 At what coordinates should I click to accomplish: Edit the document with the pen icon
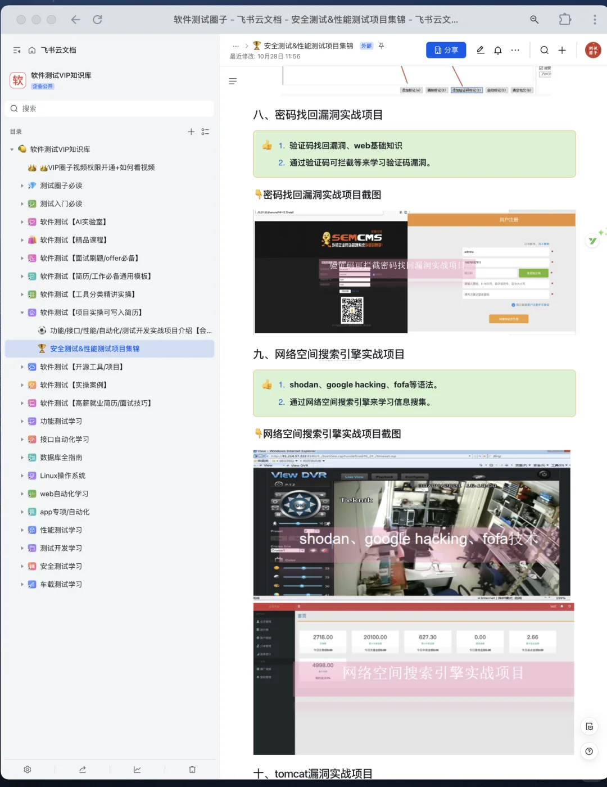(480, 50)
